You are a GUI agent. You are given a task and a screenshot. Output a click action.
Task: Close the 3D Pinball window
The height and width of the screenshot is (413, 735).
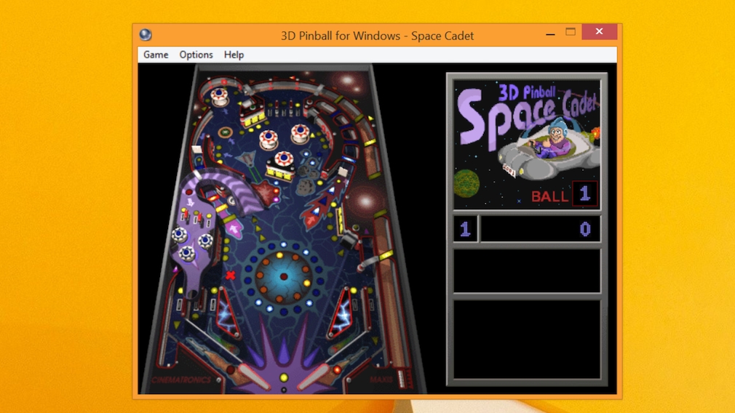[x=599, y=31]
